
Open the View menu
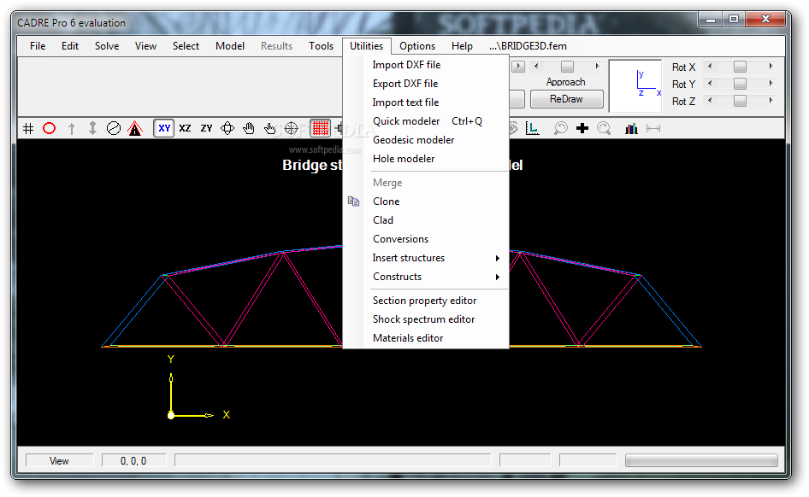point(145,46)
